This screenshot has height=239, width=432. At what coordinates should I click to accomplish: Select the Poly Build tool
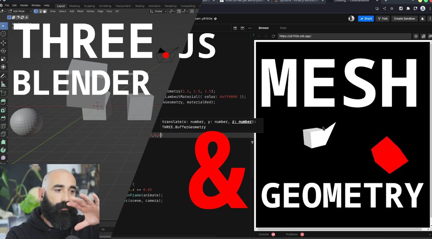coord(3,142)
